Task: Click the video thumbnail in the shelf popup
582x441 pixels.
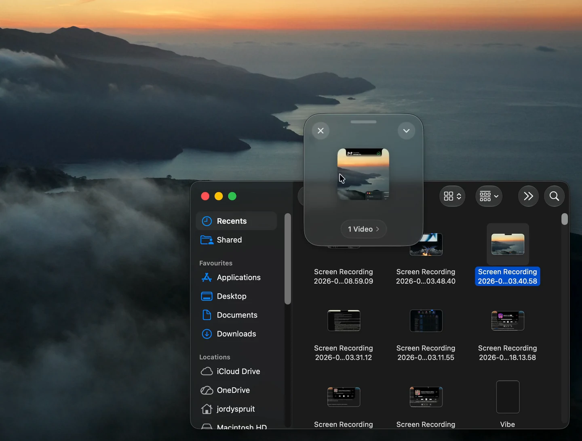Action: [363, 174]
